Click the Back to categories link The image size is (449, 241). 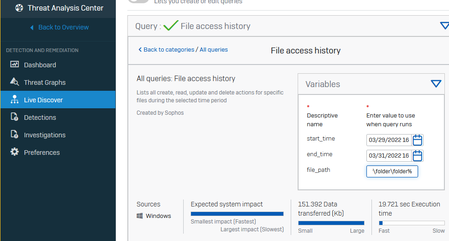click(x=166, y=49)
